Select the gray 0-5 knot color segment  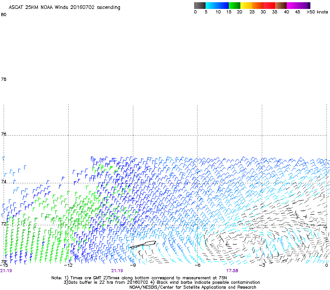coord(200,5)
